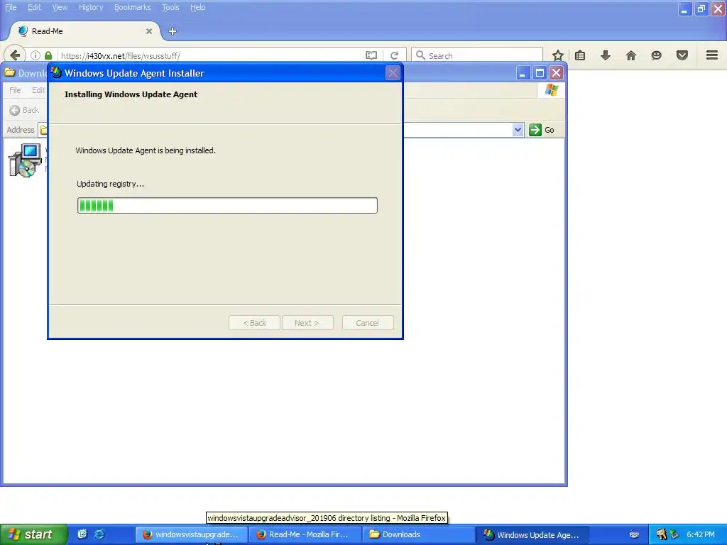727x545 pixels.
Task: Open the Firefox View menu
Action: (x=60, y=7)
